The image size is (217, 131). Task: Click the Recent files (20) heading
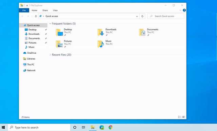click(62, 55)
